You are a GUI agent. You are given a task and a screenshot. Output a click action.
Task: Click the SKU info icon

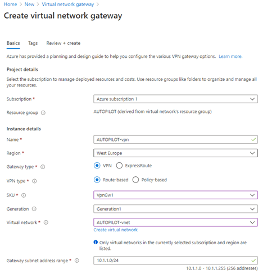24,195
